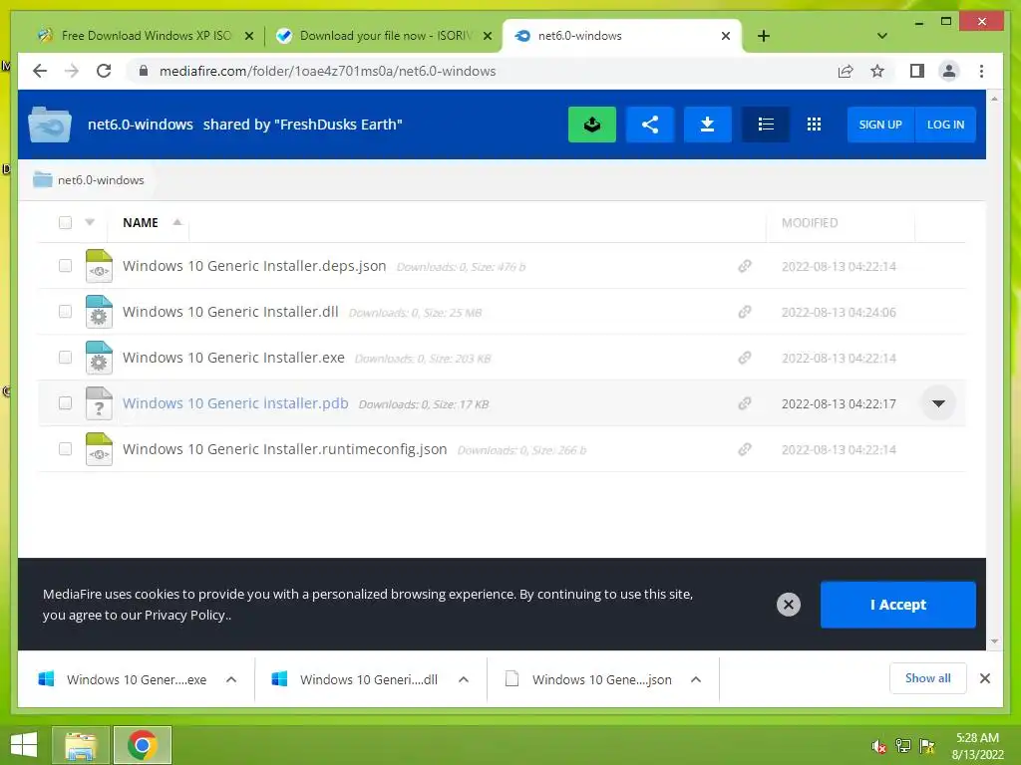Copy link for Installer.dll file

point(745,312)
